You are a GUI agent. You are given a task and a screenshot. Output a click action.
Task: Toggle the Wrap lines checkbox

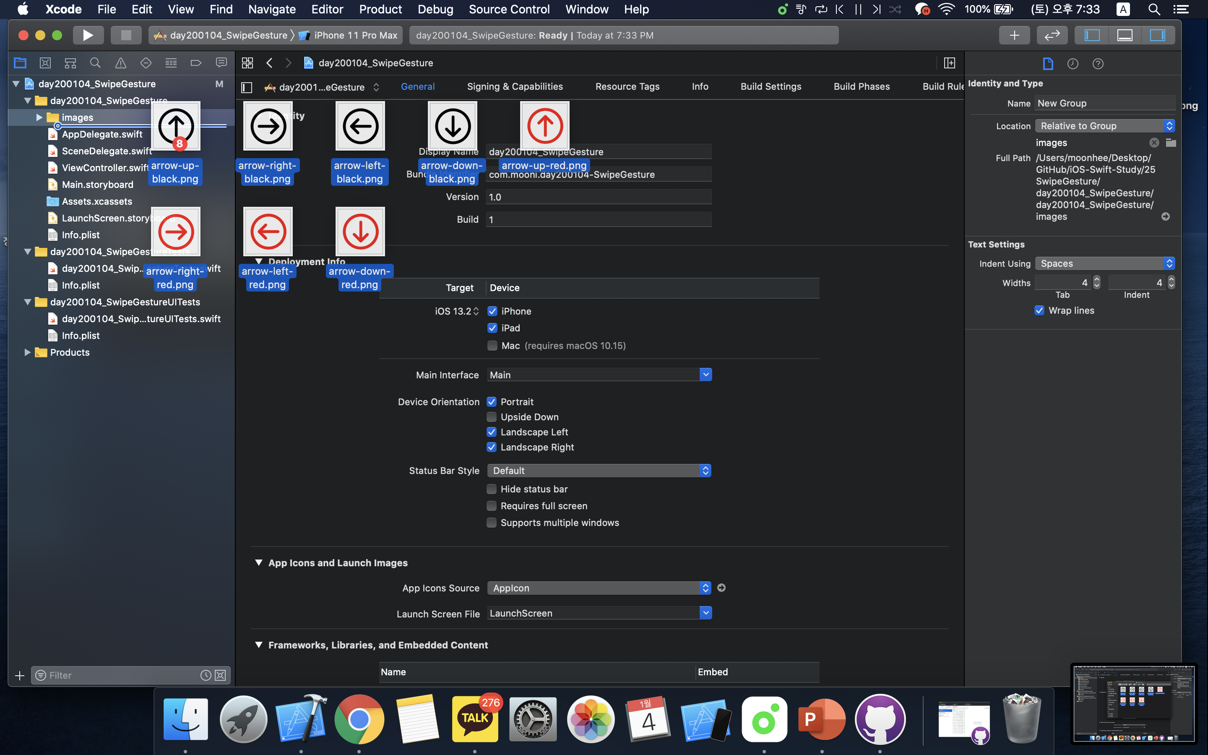(1039, 310)
